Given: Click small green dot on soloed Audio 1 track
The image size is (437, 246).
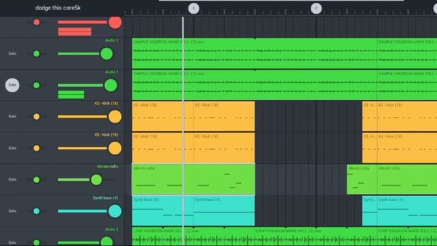Looking at the screenshot, I should 36,85.
